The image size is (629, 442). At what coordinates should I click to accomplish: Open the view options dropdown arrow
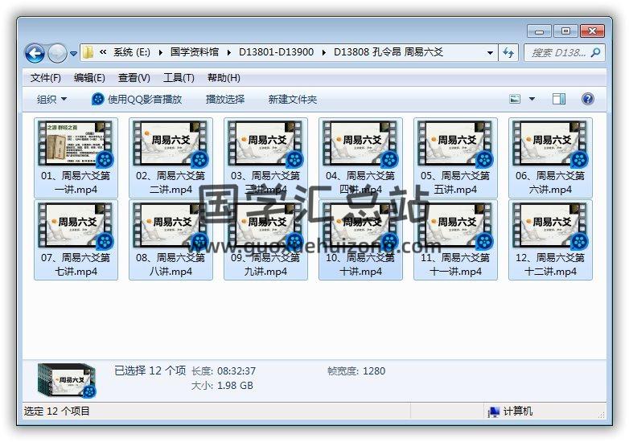[532, 99]
